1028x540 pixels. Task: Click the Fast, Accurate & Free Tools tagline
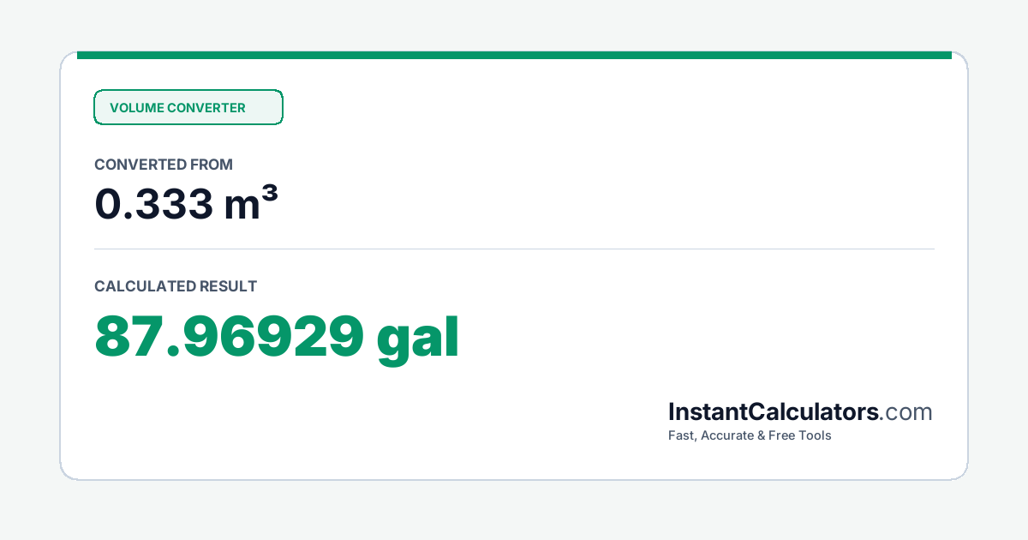pyautogui.click(x=750, y=435)
